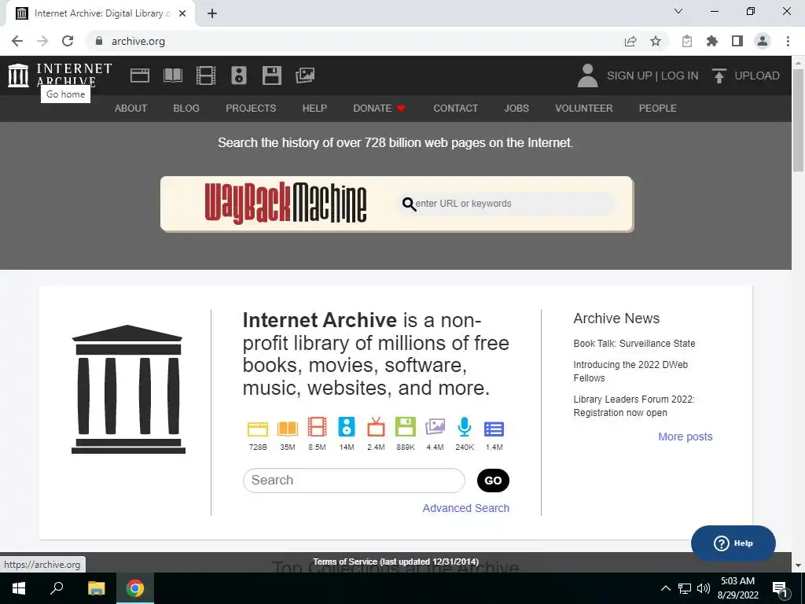Open the 4.4M images icon
The image size is (805, 604).
(435, 427)
